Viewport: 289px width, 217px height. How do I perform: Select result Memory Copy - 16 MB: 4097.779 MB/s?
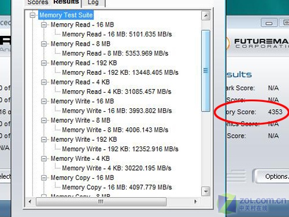117,187
